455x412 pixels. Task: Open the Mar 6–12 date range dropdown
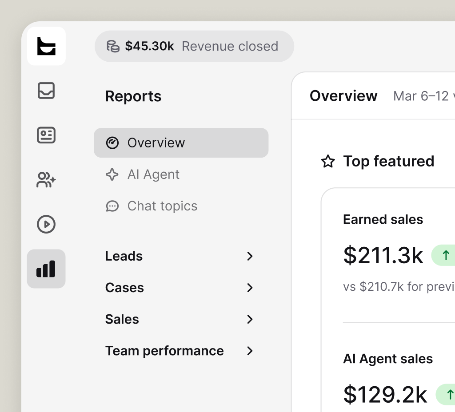(424, 96)
